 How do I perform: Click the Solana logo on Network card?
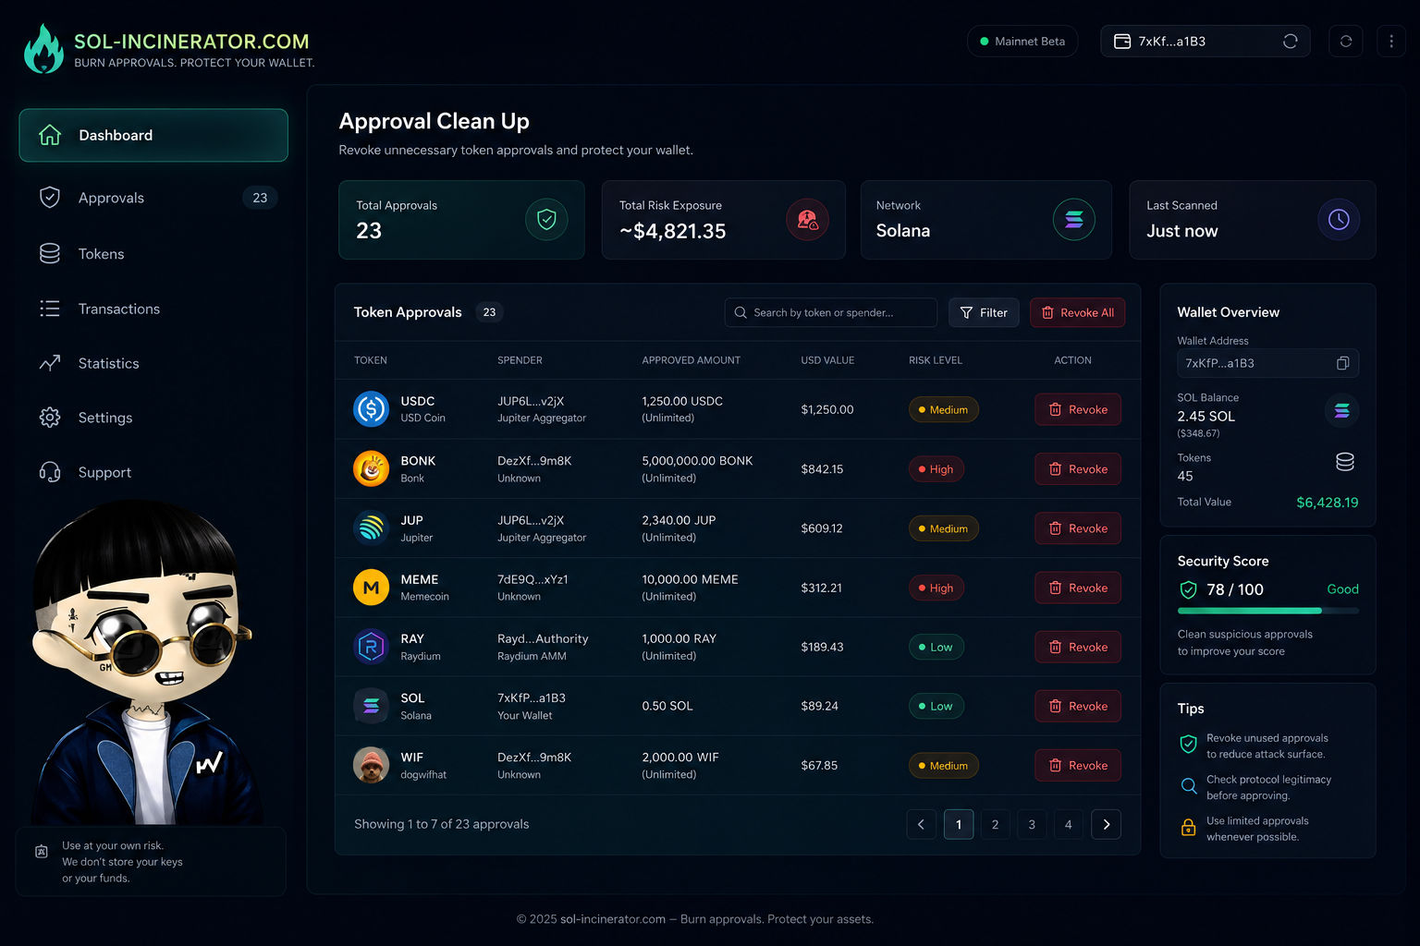(1074, 220)
